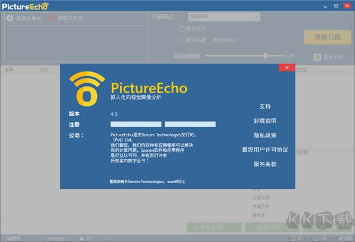The height and width of the screenshot is (242, 355).
Task: Open the 最终用户许可协议 EULA link
Action: pyautogui.click(x=265, y=149)
